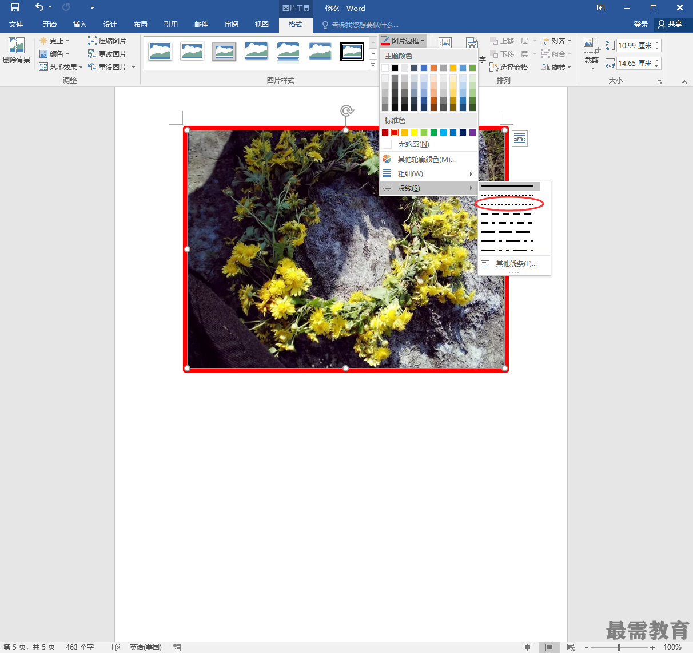This screenshot has width=693, height=653.
Task: Open the 文件 File tab
Action: click(16, 24)
